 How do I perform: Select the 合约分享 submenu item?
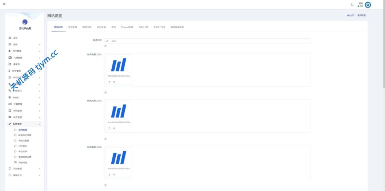click(23, 151)
